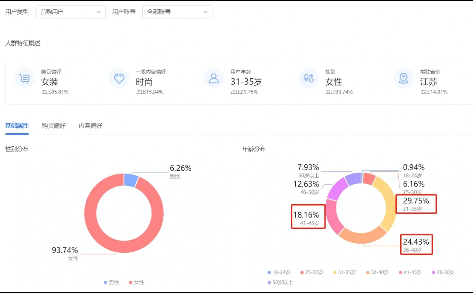Toggle the 36-40岁 legend entry

[377, 272]
